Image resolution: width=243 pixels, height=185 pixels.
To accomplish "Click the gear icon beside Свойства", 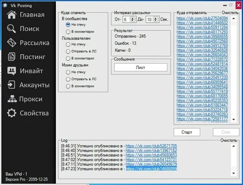I will coord(12,113).
